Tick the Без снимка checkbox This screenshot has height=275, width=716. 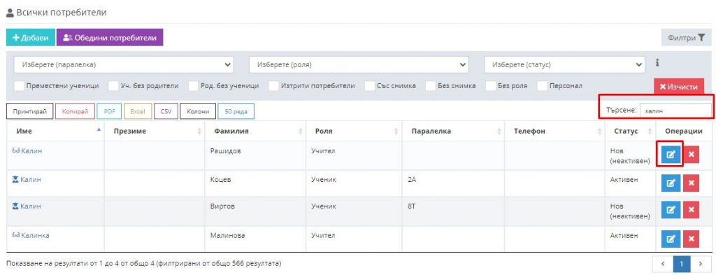coord(431,86)
